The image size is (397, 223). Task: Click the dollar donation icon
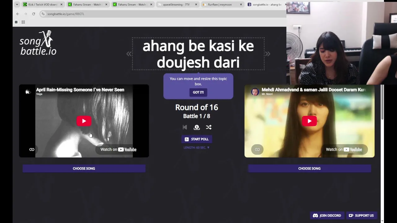pyautogui.click(x=197, y=127)
